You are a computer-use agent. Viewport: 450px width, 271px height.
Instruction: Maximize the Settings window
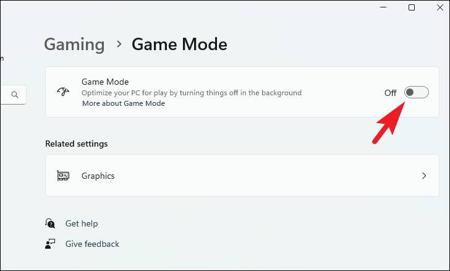click(x=412, y=7)
